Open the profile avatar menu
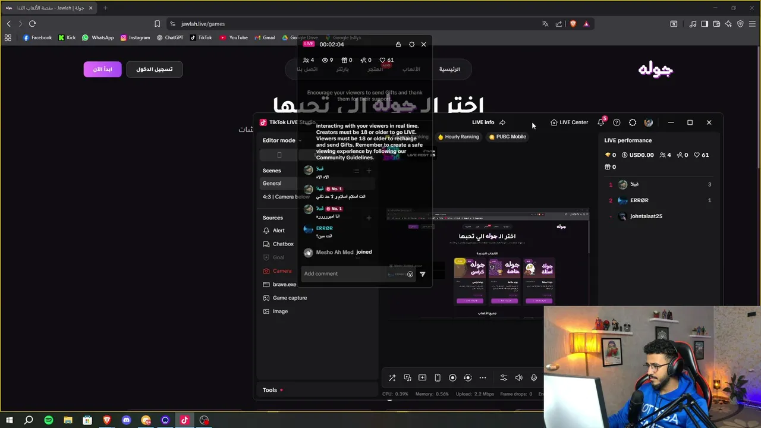 tap(648, 122)
